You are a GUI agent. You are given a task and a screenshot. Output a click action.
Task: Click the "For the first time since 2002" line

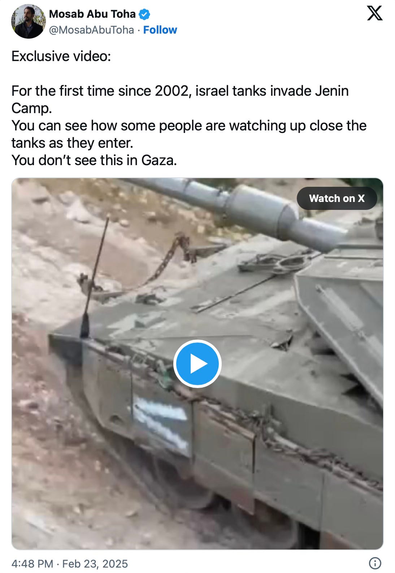(x=180, y=91)
